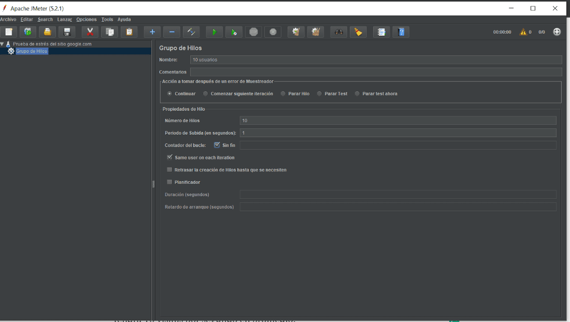Copy element with the Copy toolbar icon
Screen dimensions: 570x322
point(109,32)
